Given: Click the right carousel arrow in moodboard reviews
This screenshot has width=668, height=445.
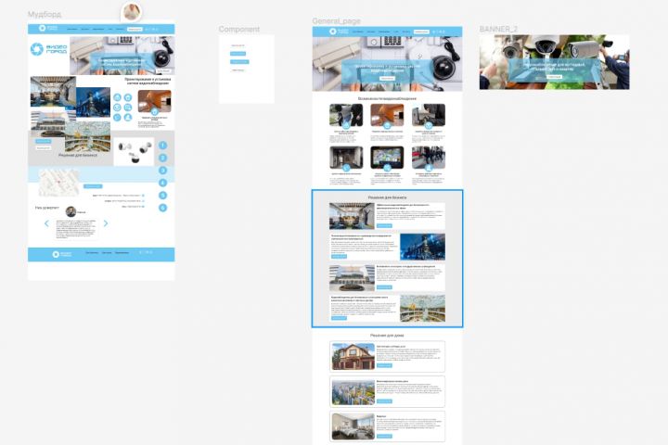Looking at the screenshot, I should point(106,223).
